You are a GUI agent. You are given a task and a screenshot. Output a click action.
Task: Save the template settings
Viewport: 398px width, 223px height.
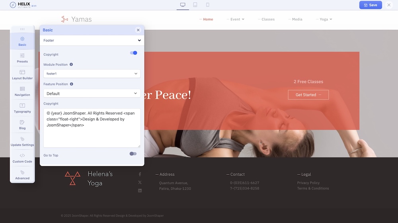371,5
